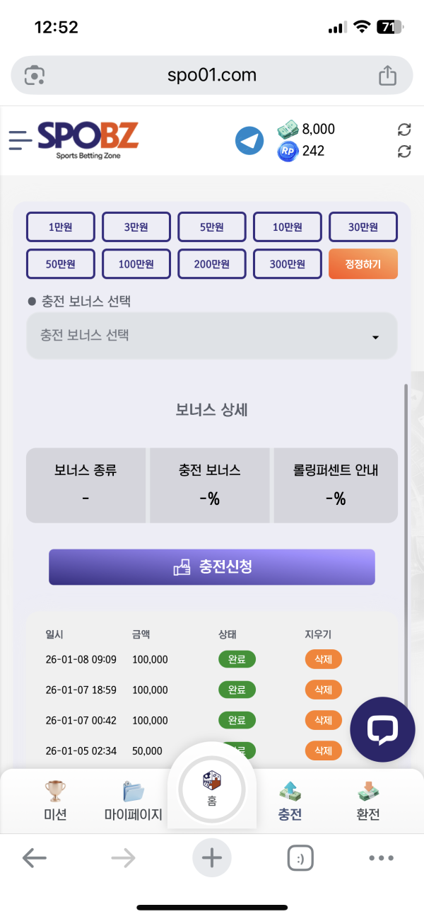424x919 pixels.
Task: Tap the center 홈 button
Action: point(212,787)
